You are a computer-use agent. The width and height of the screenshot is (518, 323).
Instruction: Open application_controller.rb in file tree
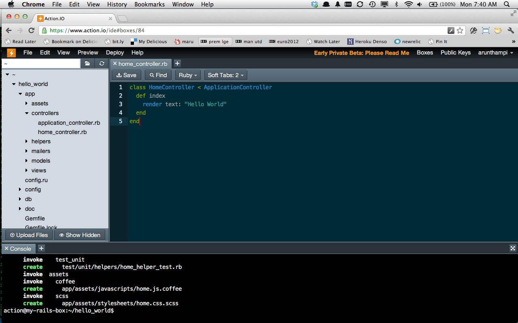pos(69,123)
